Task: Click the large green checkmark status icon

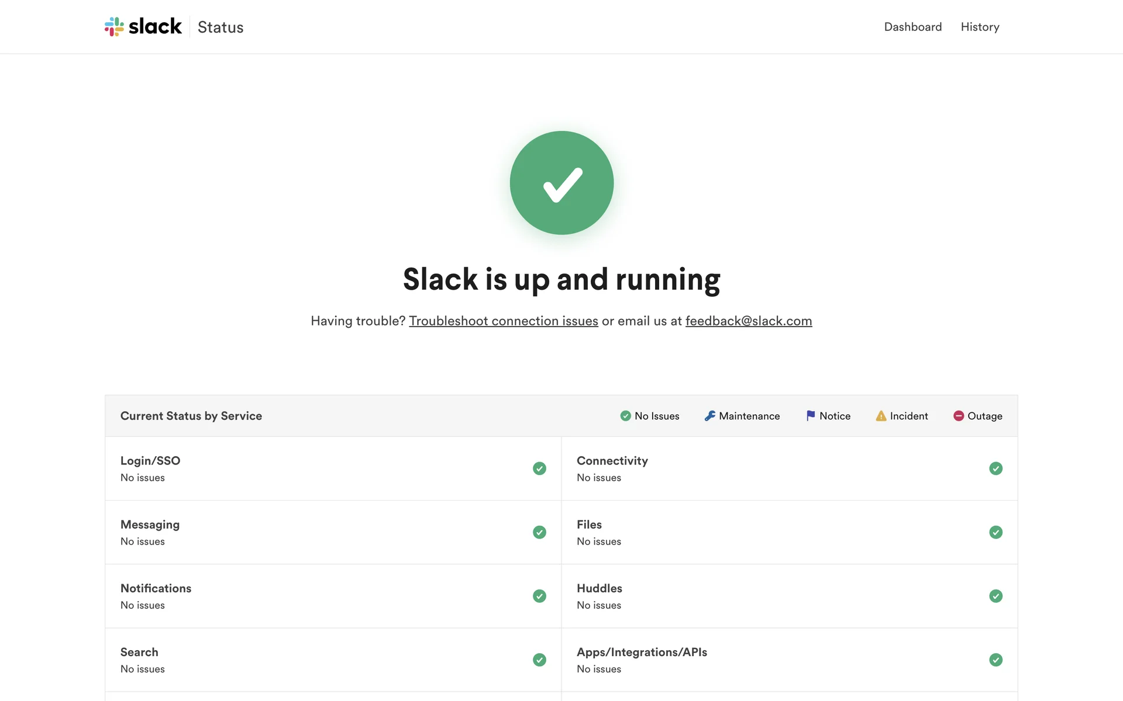Action: [x=561, y=183]
